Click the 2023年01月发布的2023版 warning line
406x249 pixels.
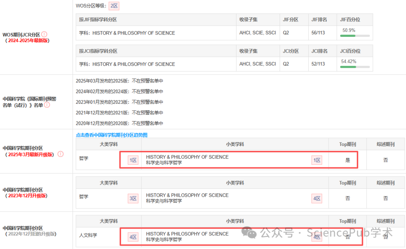tap(120, 102)
